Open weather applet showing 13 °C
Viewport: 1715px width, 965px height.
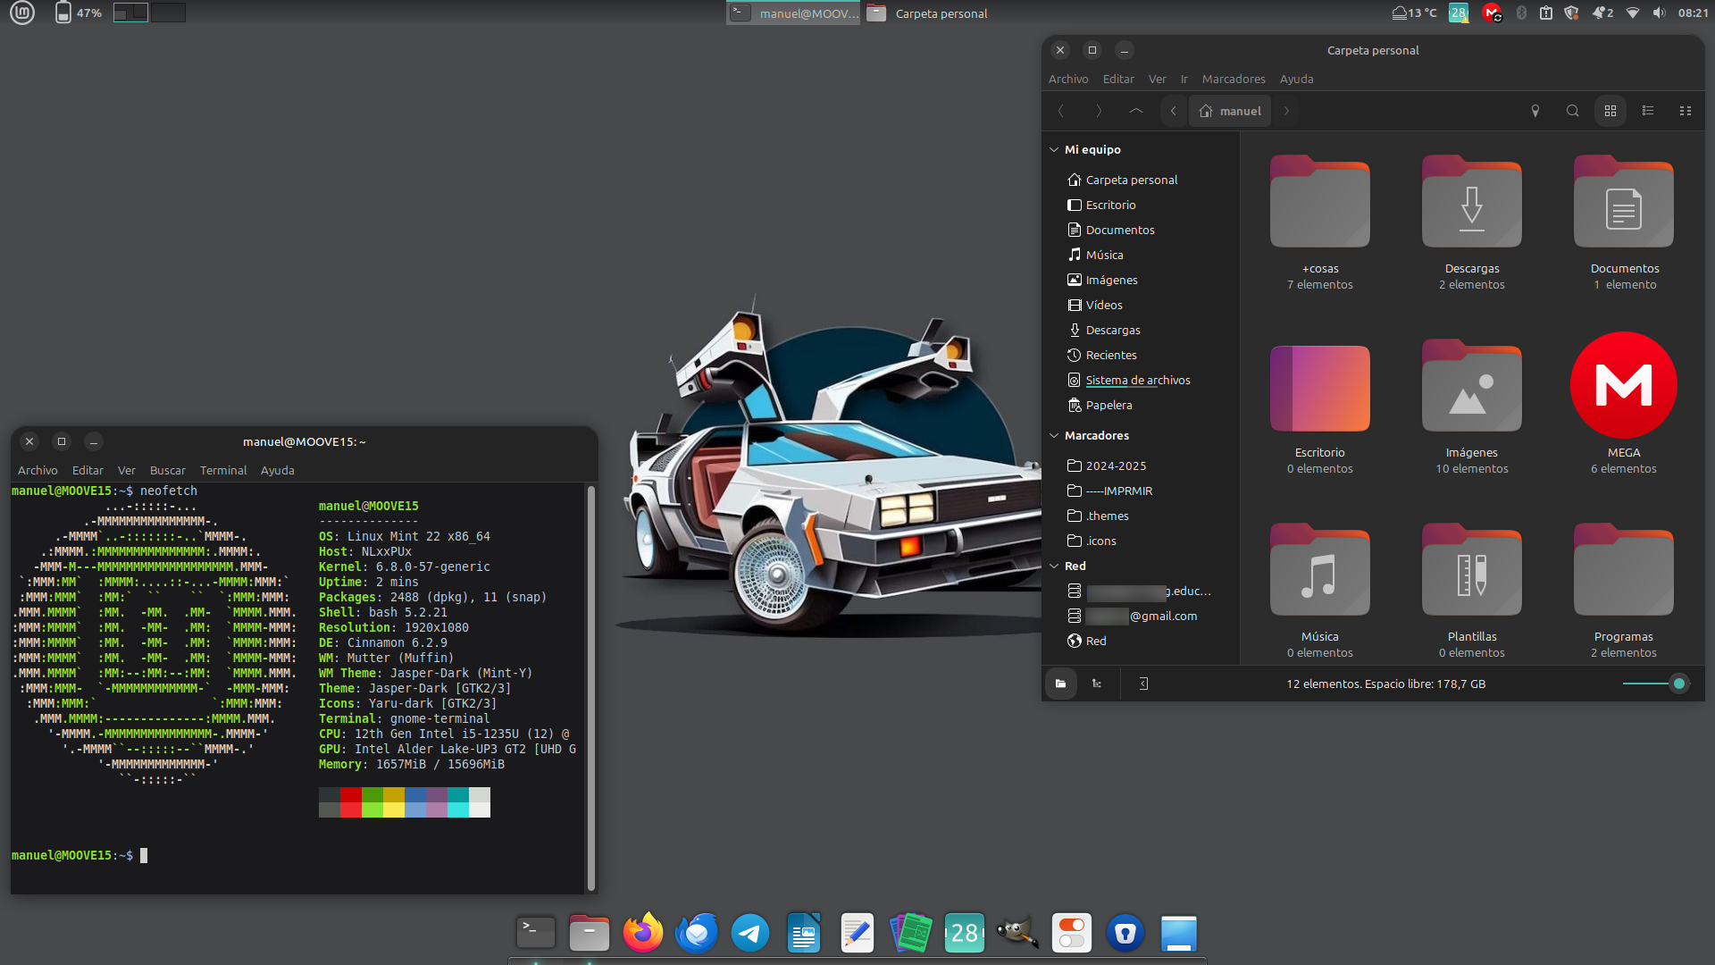(x=1415, y=13)
